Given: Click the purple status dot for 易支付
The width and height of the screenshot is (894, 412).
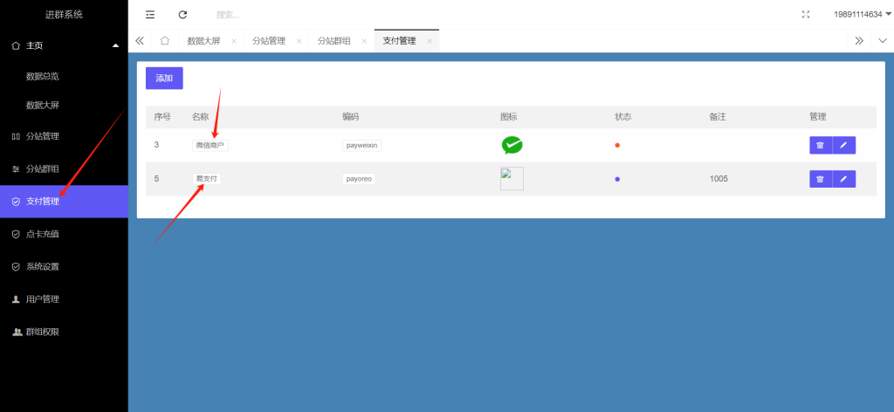Looking at the screenshot, I should click(617, 179).
